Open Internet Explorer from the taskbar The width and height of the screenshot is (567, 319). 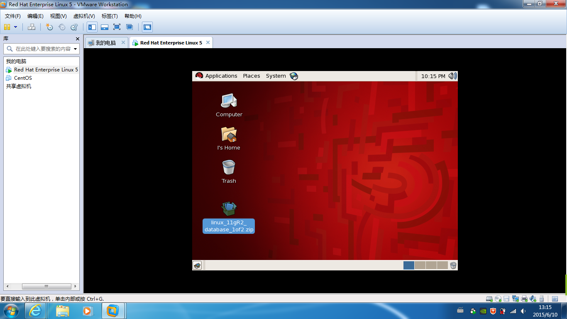pos(36,311)
